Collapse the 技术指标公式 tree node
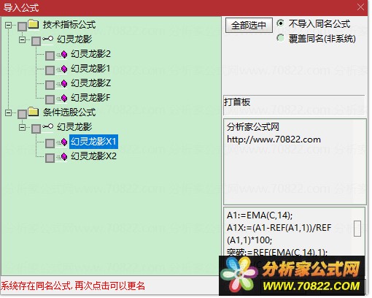Screen dimensions: 372x298 coord(8,25)
